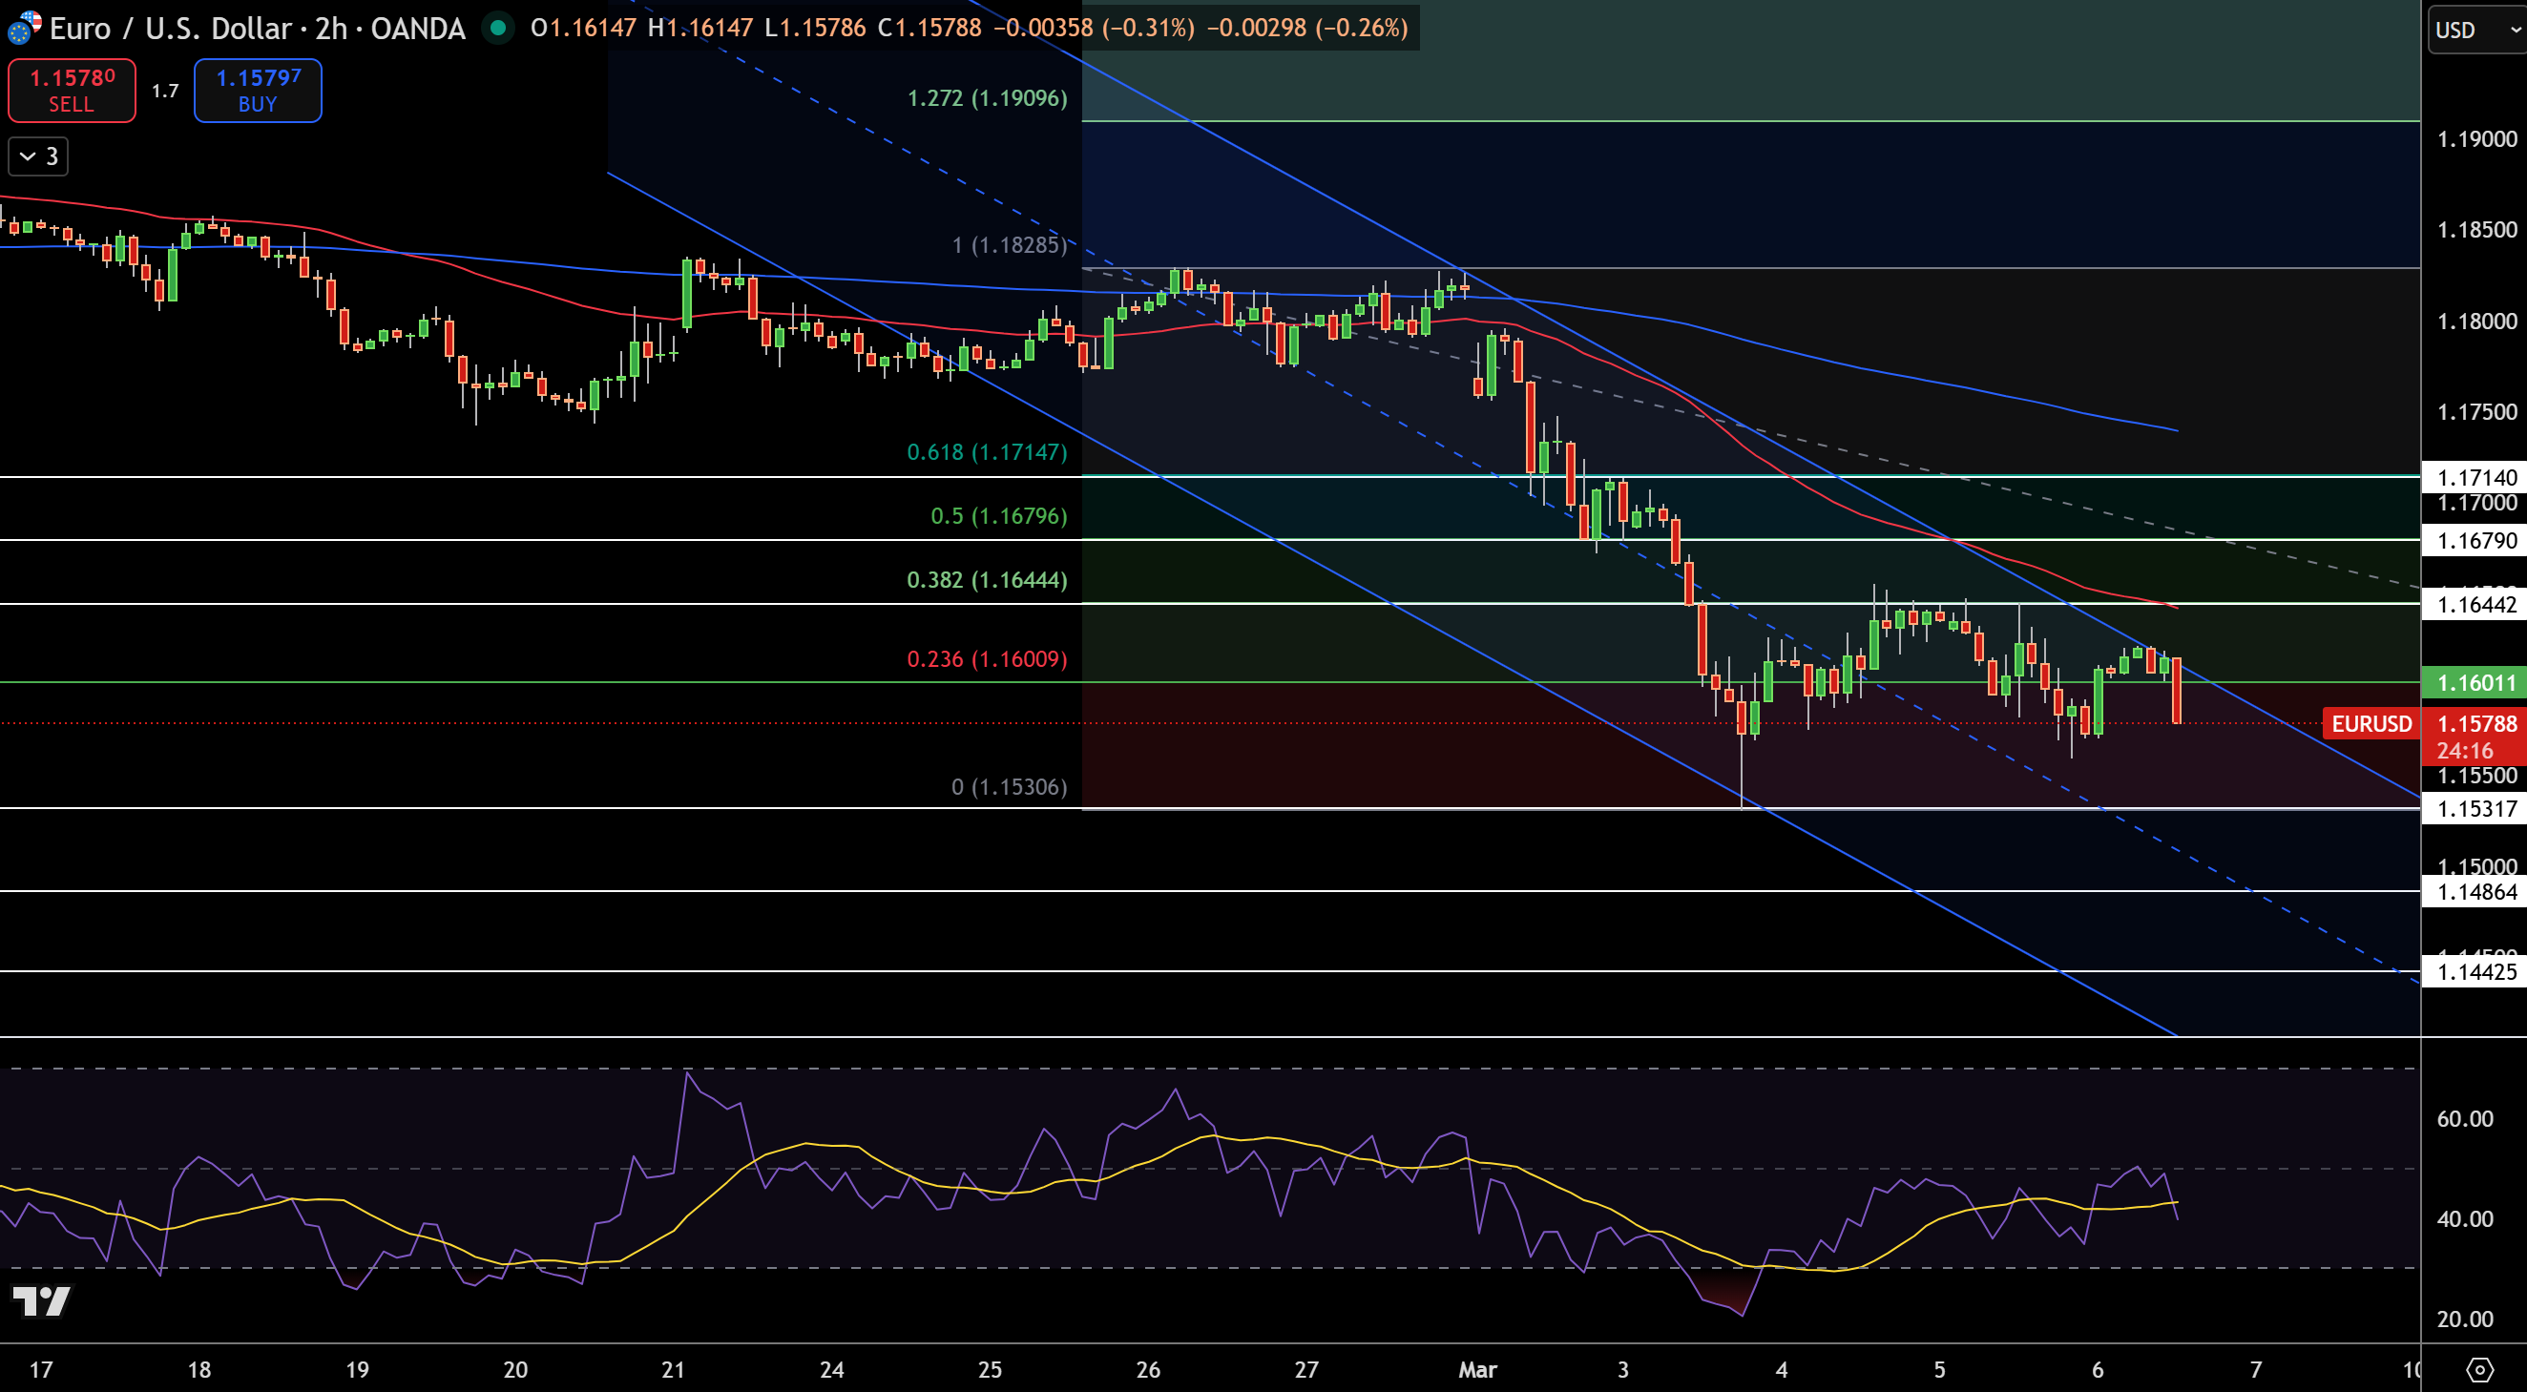The height and width of the screenshot is (1392, 2527).
Task: Click the 1.17140 price axis label
Action: tap(2474, 478)
